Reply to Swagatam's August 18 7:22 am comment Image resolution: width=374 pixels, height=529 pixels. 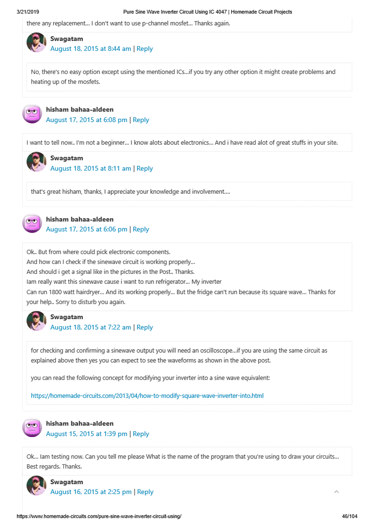[145, 327]
